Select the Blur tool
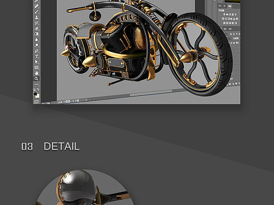274x205 pixels. click(36, 39)
